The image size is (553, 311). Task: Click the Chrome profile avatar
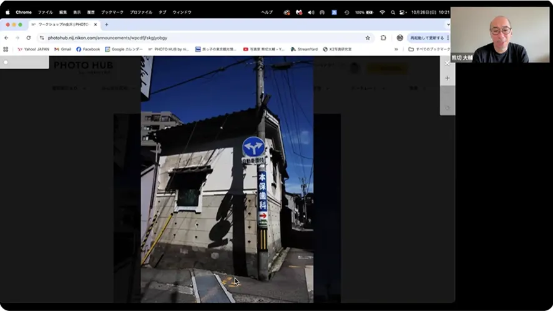click(399, 37)
